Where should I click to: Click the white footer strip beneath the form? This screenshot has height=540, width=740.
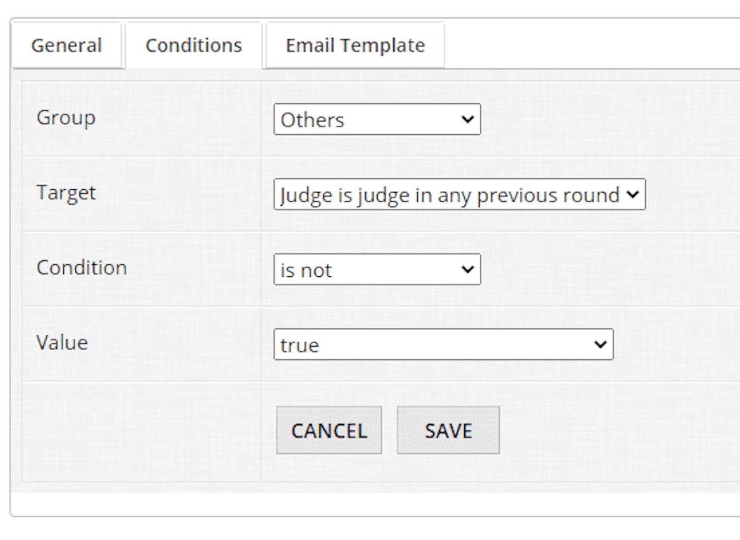(x=375, y=504)
